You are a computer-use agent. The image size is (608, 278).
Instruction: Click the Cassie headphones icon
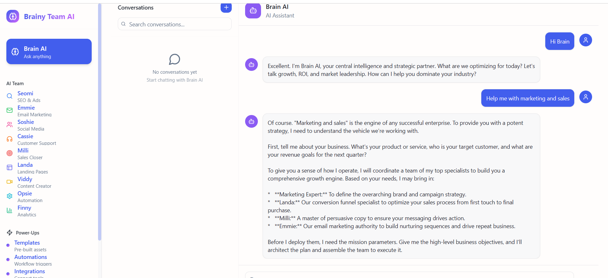click(x=10, y=139)
